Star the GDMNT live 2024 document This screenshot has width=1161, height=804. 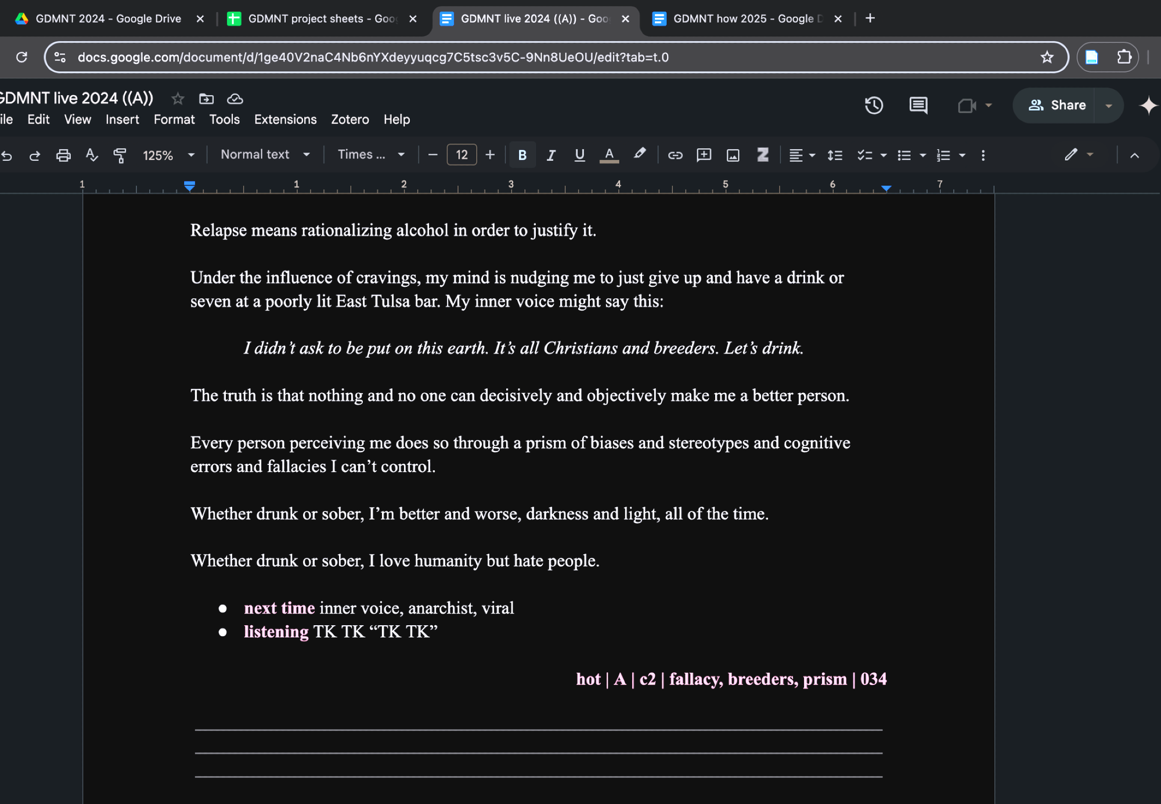pos(178,99)
